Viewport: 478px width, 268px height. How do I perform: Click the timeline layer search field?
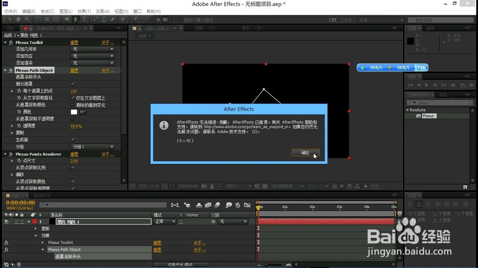(x=103, y=205)
